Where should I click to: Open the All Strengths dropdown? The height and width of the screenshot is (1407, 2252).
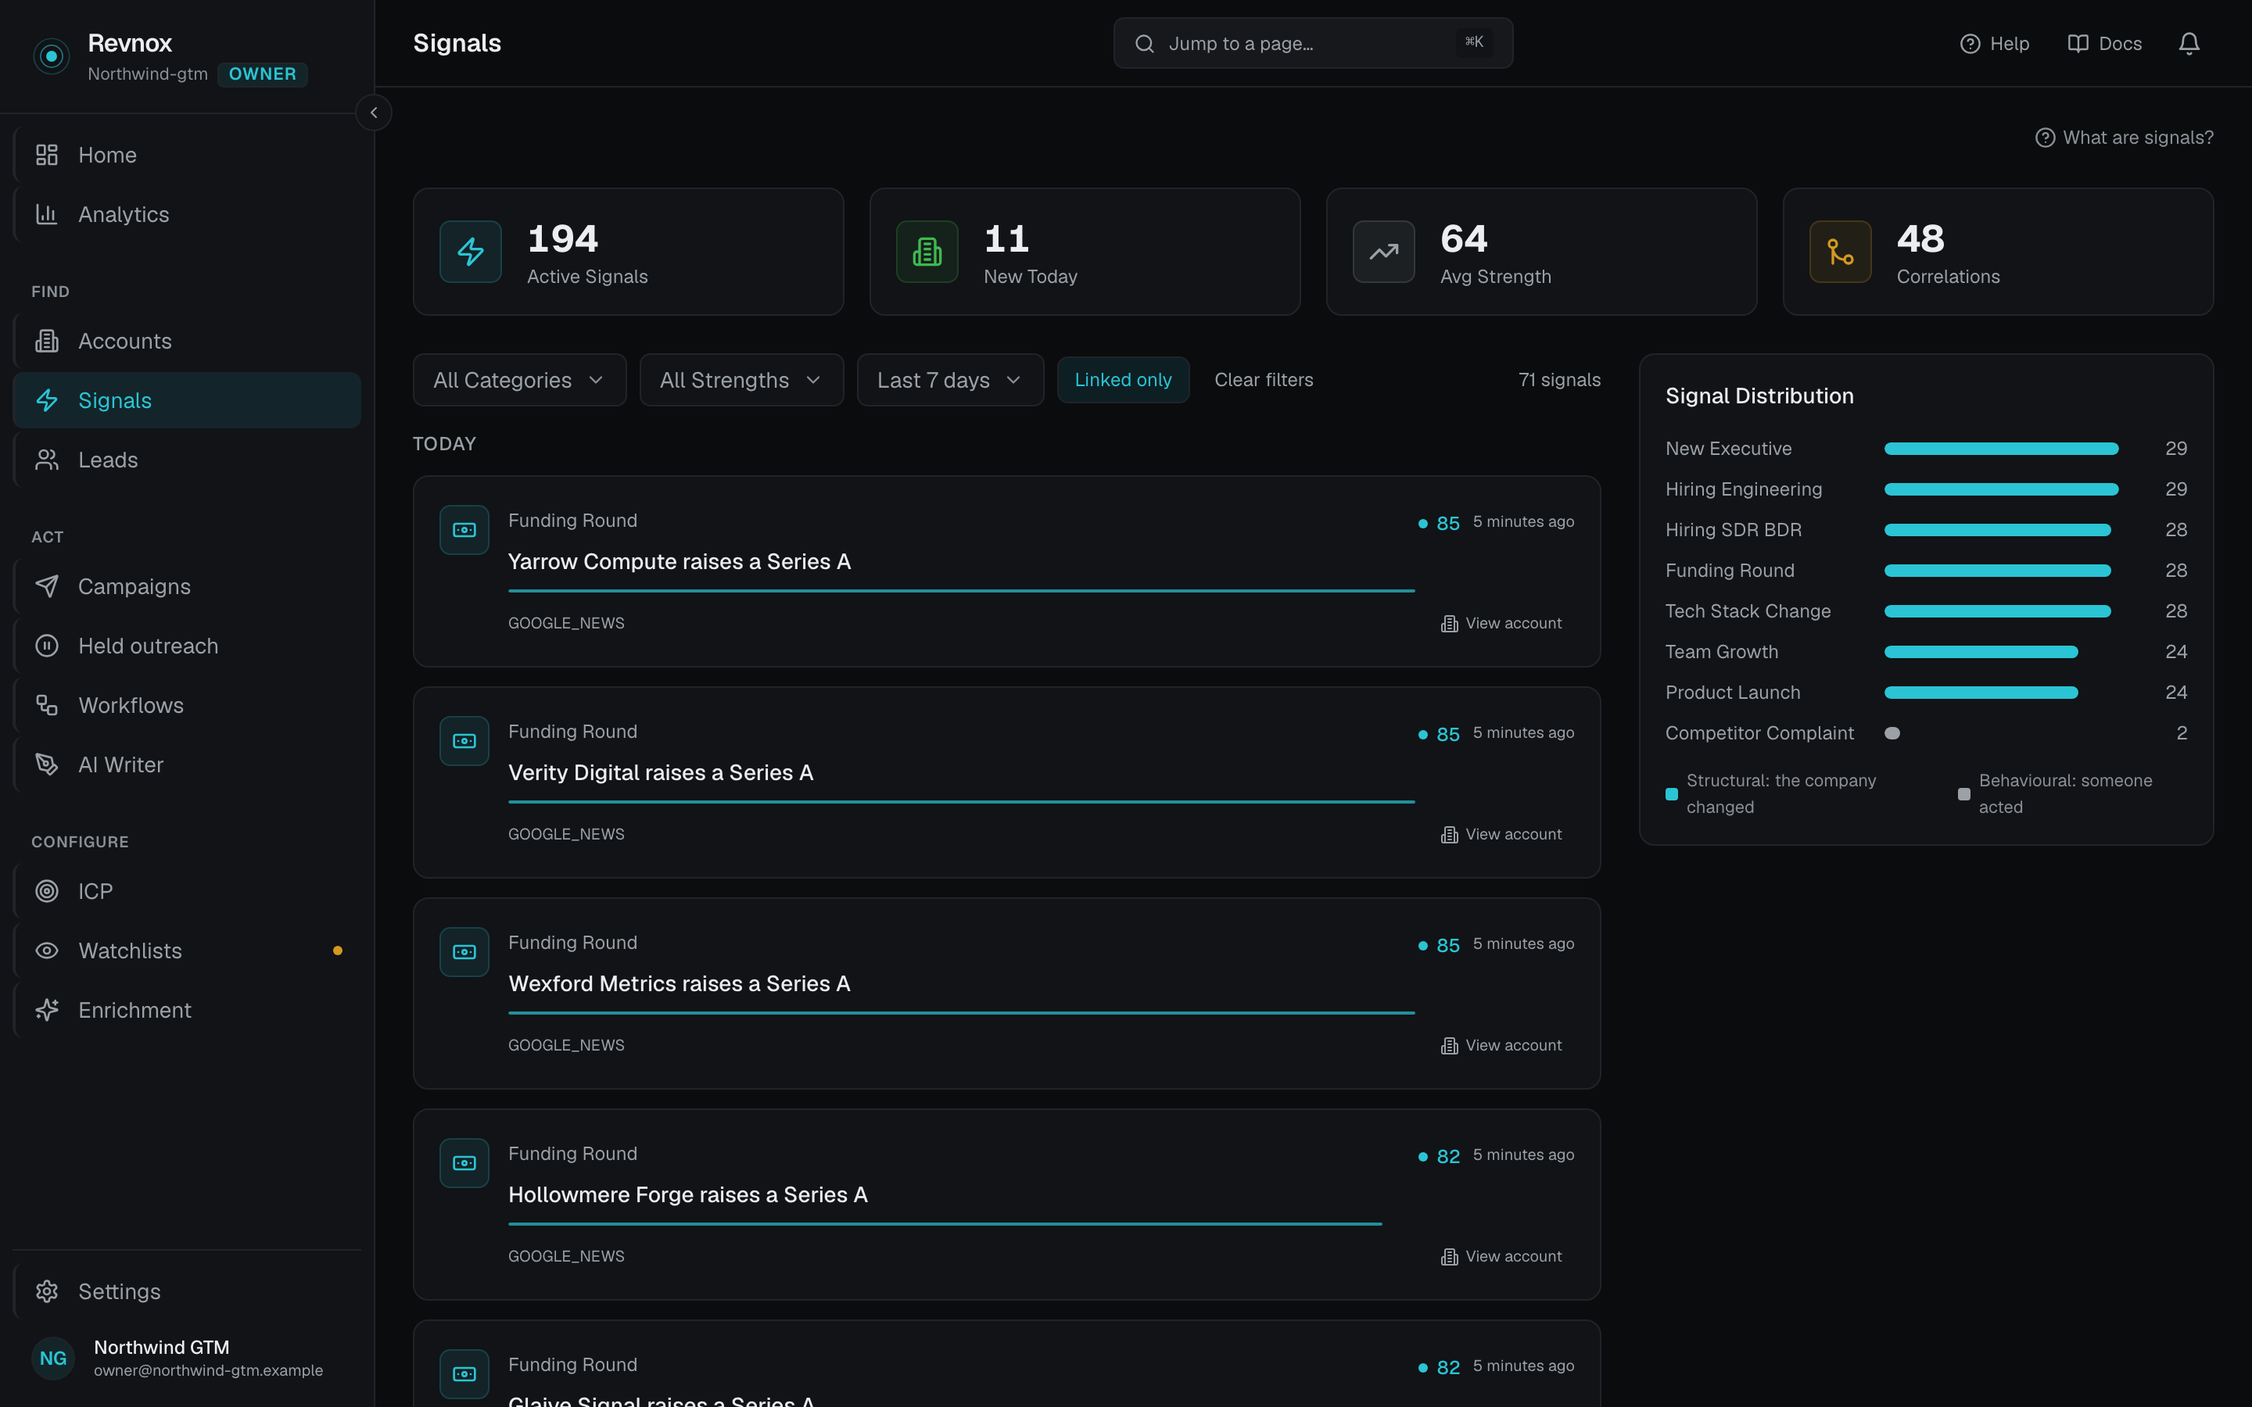[741, 381]
